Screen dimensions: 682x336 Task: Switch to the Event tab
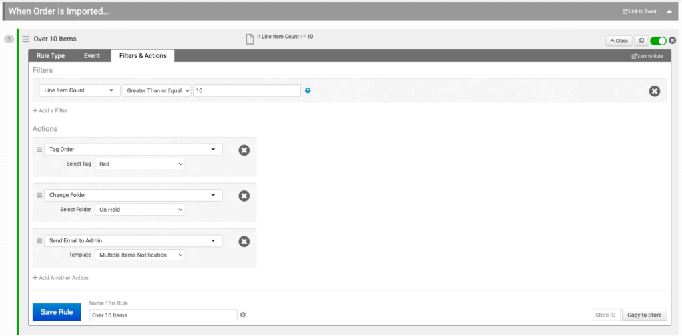click(x=92, y=56)
